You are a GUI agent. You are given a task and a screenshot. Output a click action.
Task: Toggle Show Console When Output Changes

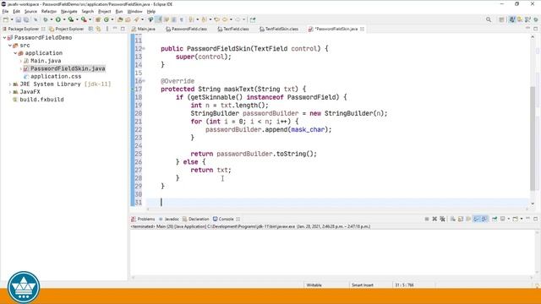coord(477,219)
